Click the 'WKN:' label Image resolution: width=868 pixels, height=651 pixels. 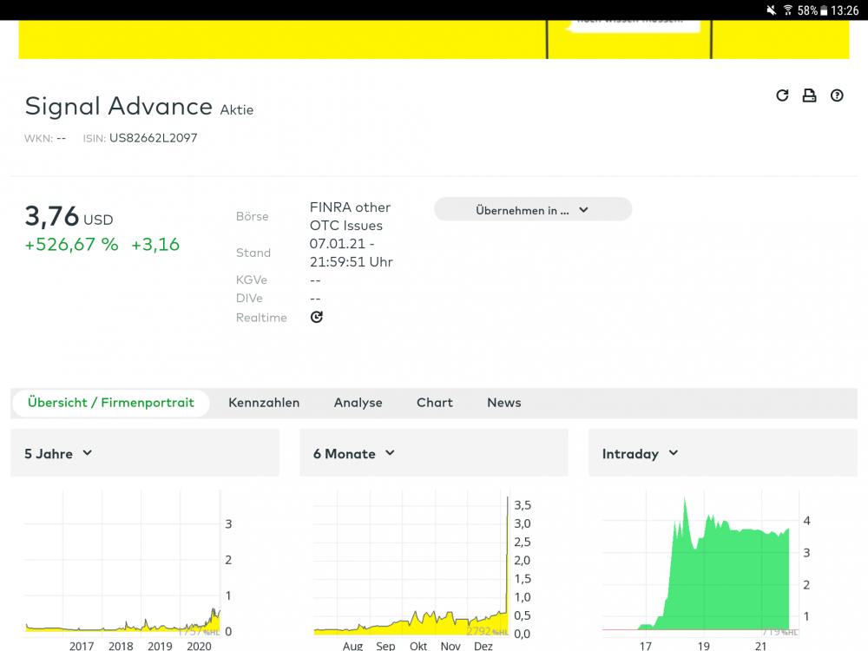(38, 138)
